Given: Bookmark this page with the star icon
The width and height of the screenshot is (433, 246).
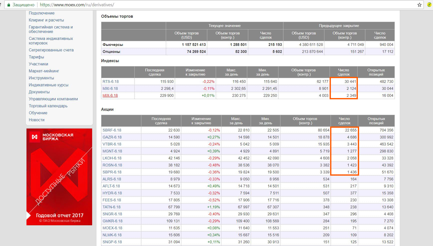Looking at the screenshot, I should (x=420, y=5).
